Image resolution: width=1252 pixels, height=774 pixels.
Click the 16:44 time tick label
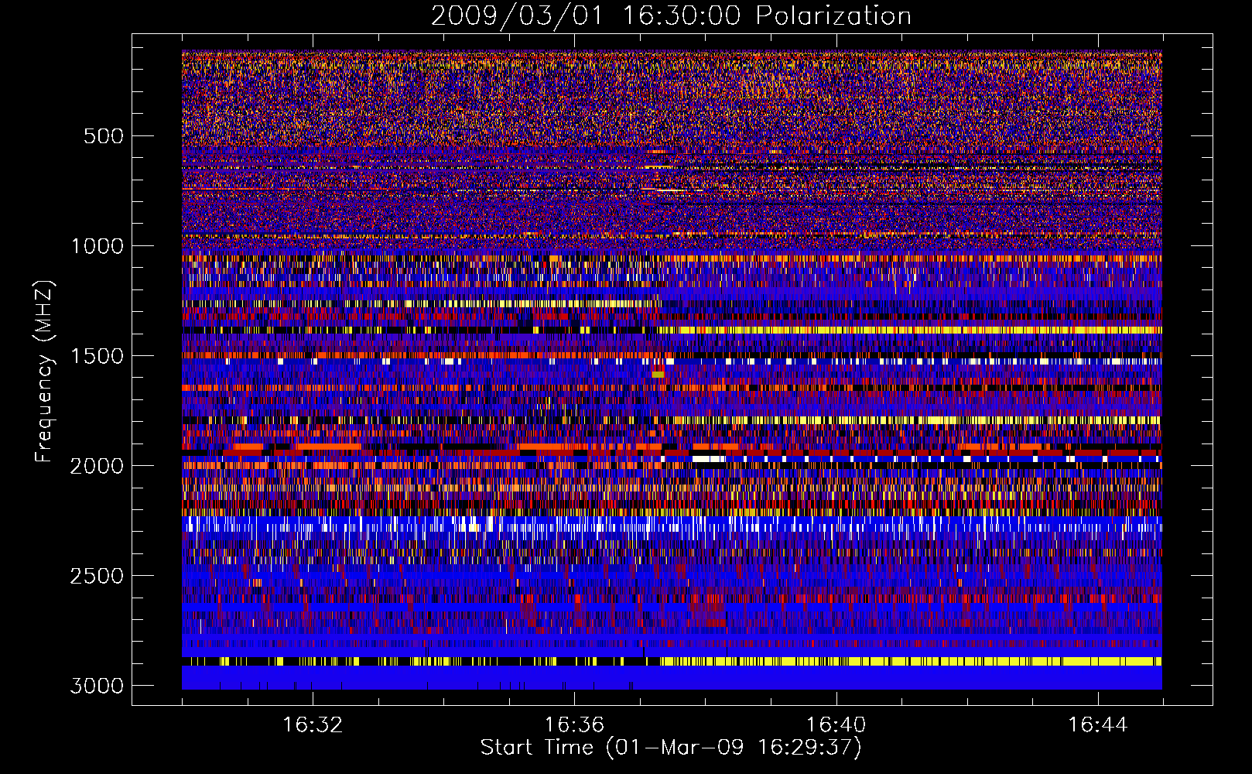coord(1097,725)
